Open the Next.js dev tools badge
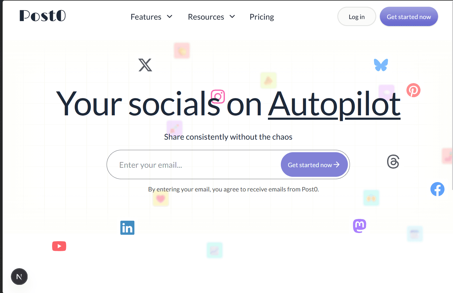Screen dimensions: 453x293 pyautogui.click(x=19, y=277)
